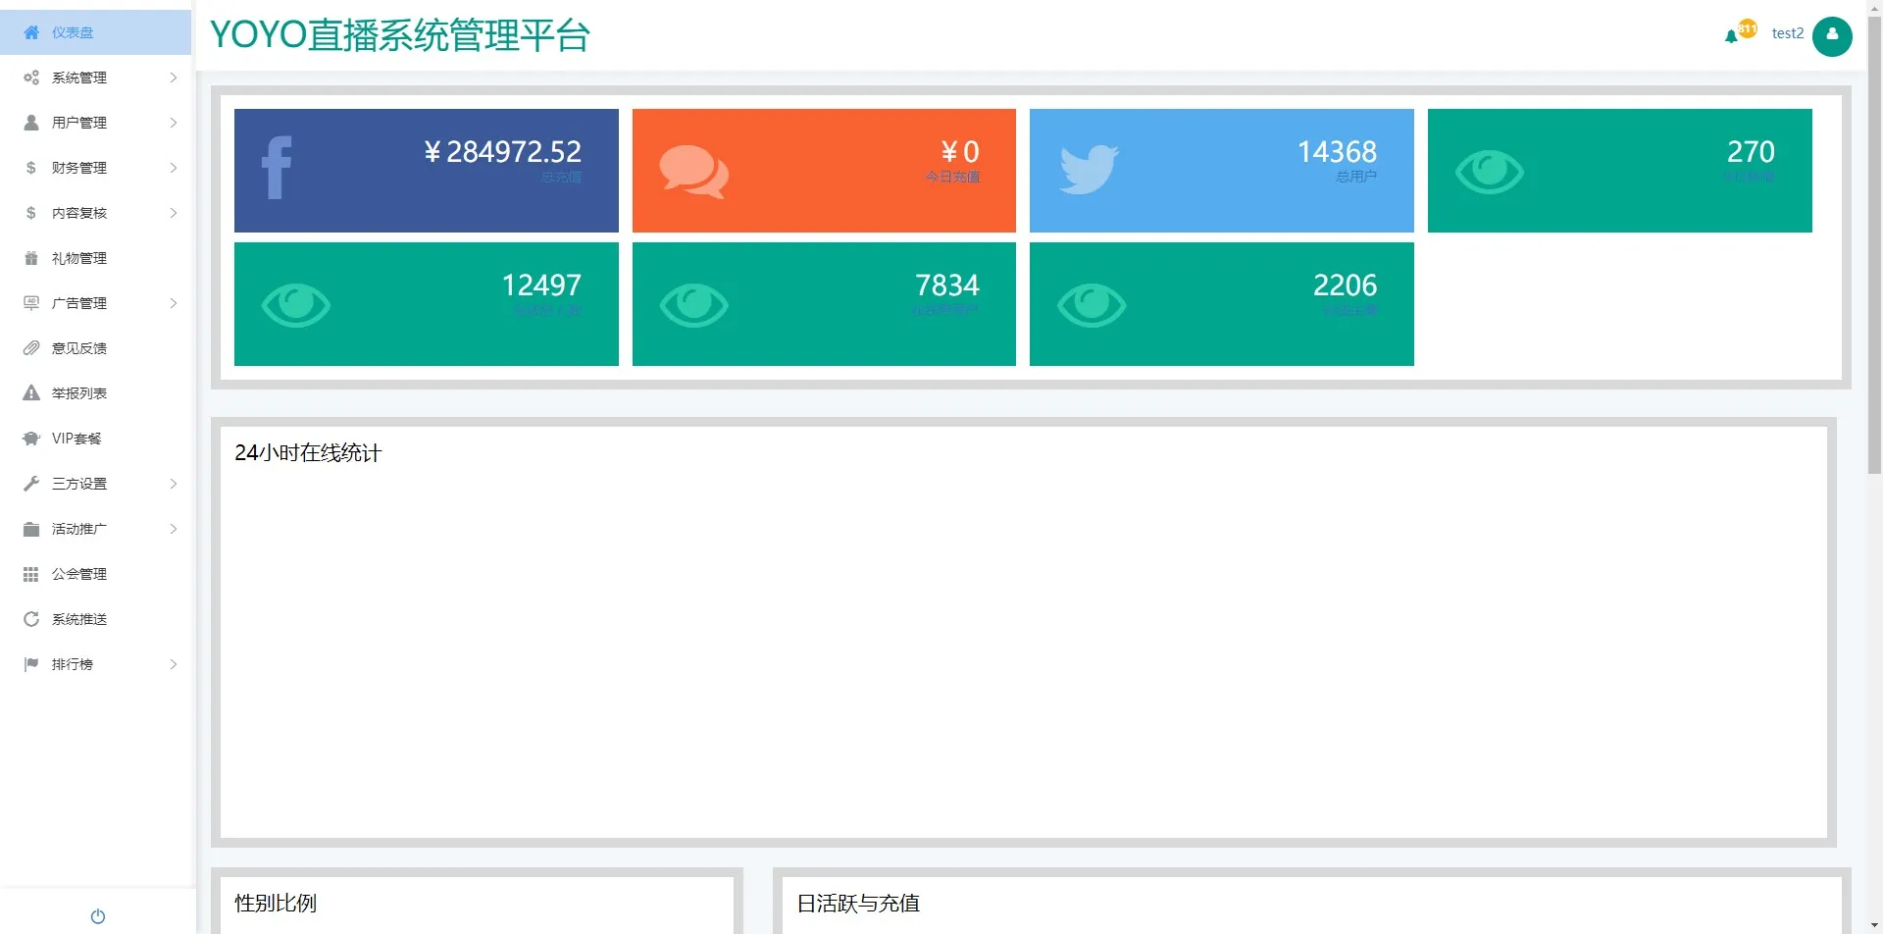Image resolution: width=1883 pixels, height=934 pixels.
Task: Click the warning triangle icon for 举报列表
Action: (x=31, y=393)
